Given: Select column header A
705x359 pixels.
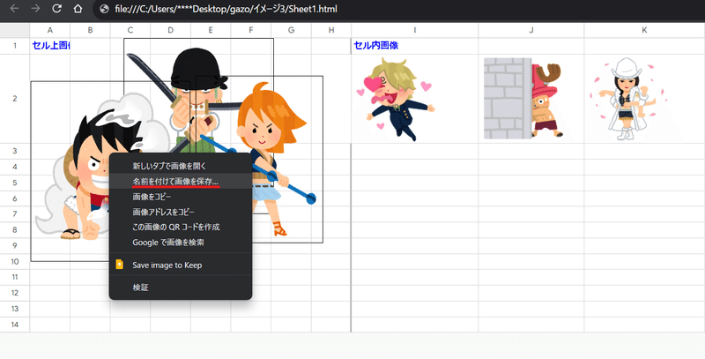Looking at the screenshot, I should tap(50, 30).
